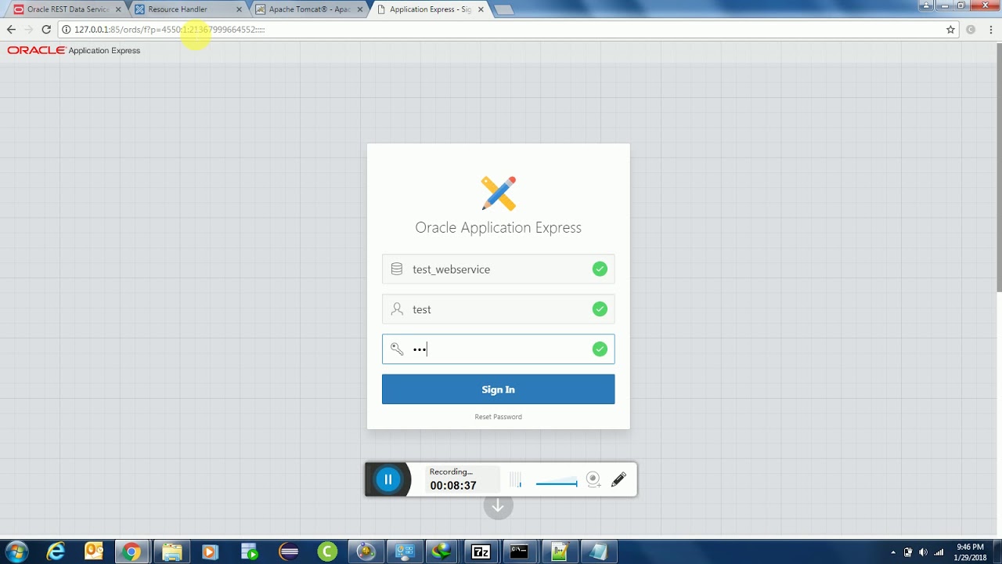Focus the password input field
This screenshot has height=564, width=1002.
(x=498, y=349)
